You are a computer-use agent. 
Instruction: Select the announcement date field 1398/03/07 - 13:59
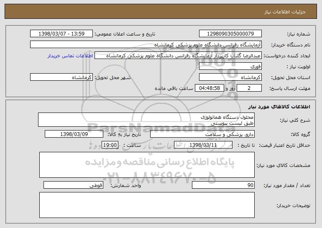(61, 33)
